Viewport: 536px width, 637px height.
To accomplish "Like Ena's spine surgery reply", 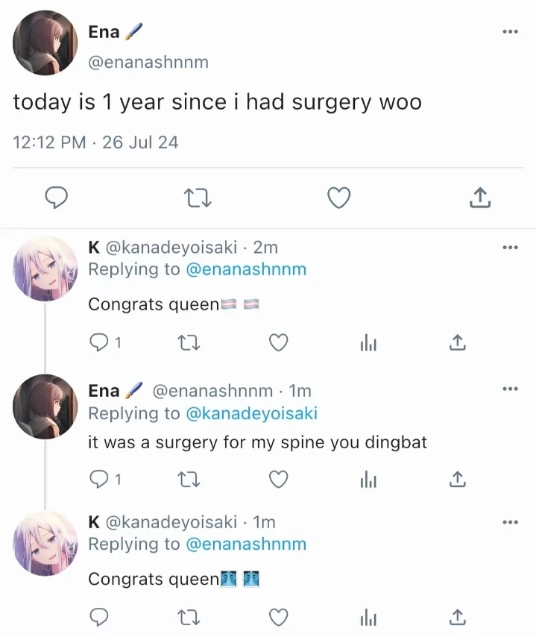I will click(x=278, y=480).
